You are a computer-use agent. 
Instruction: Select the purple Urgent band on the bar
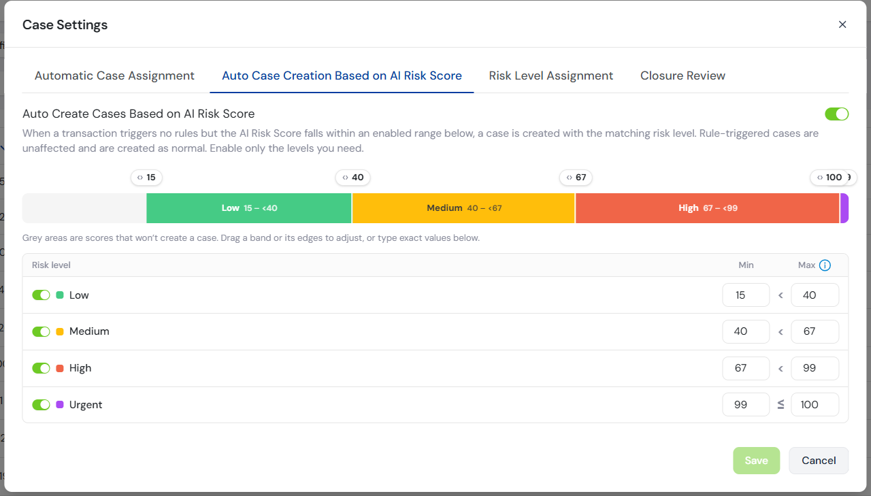[x=844, y=208]
